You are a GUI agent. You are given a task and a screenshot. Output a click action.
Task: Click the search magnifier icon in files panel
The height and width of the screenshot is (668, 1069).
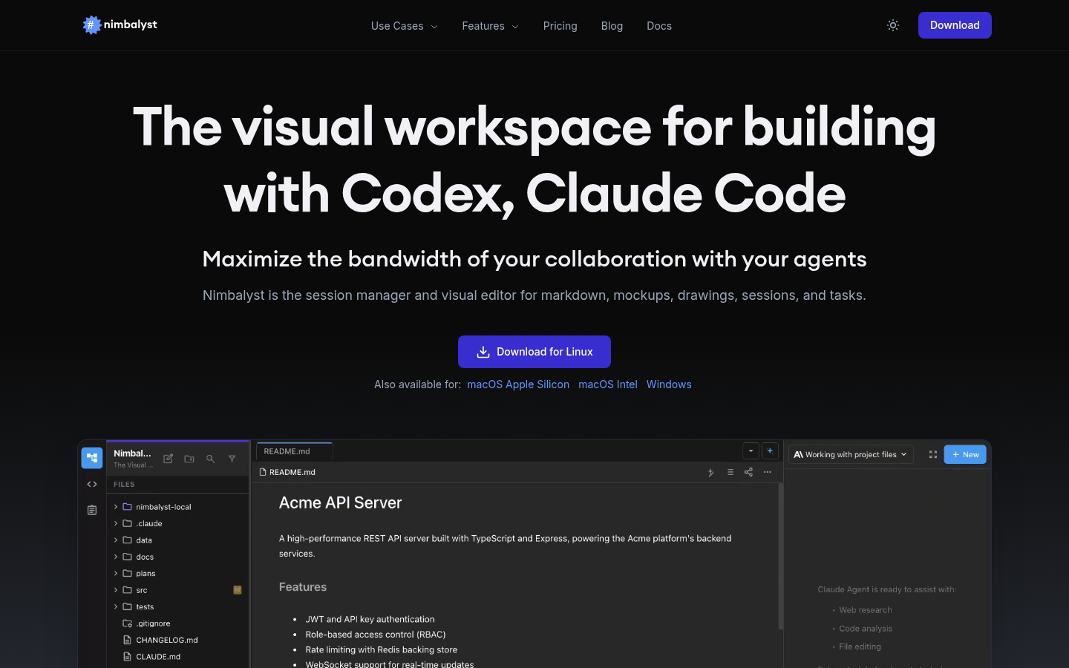pyautogui.click(x=211, y=459)
